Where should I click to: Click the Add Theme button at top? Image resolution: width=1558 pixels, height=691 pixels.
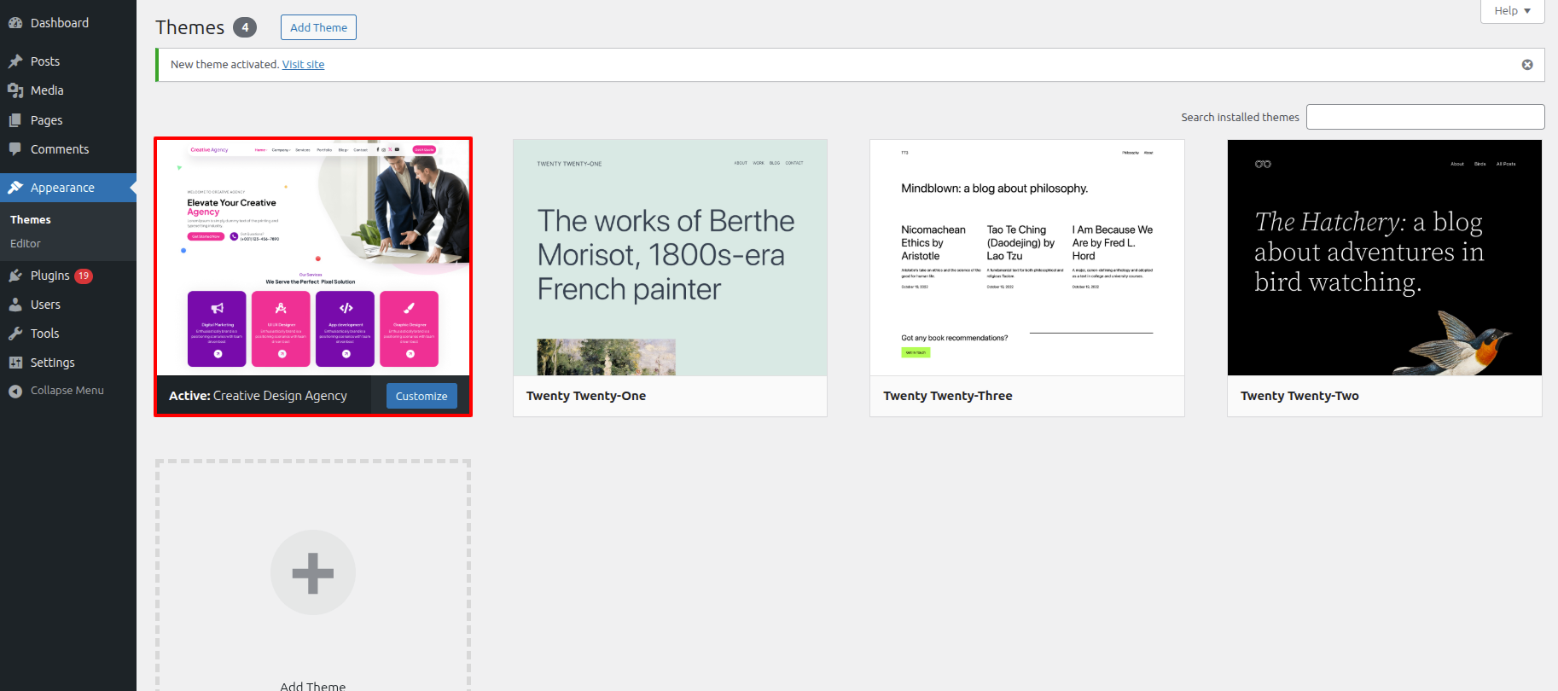click(318, 27)
